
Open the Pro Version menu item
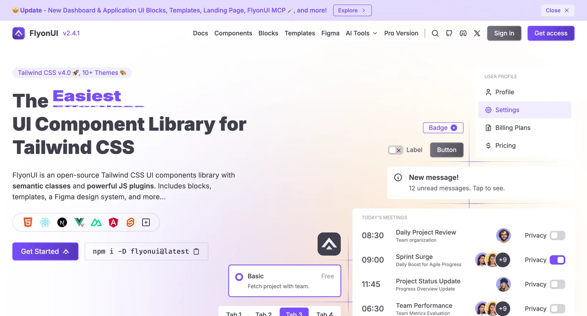point(401,33)
